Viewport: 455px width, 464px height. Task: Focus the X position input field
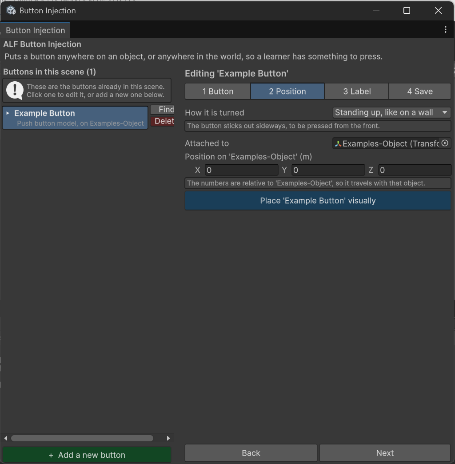tap(241, 170)
